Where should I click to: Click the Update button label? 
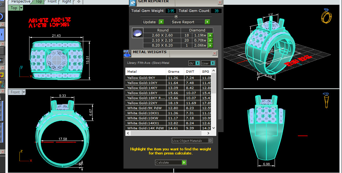pos(149,22)
